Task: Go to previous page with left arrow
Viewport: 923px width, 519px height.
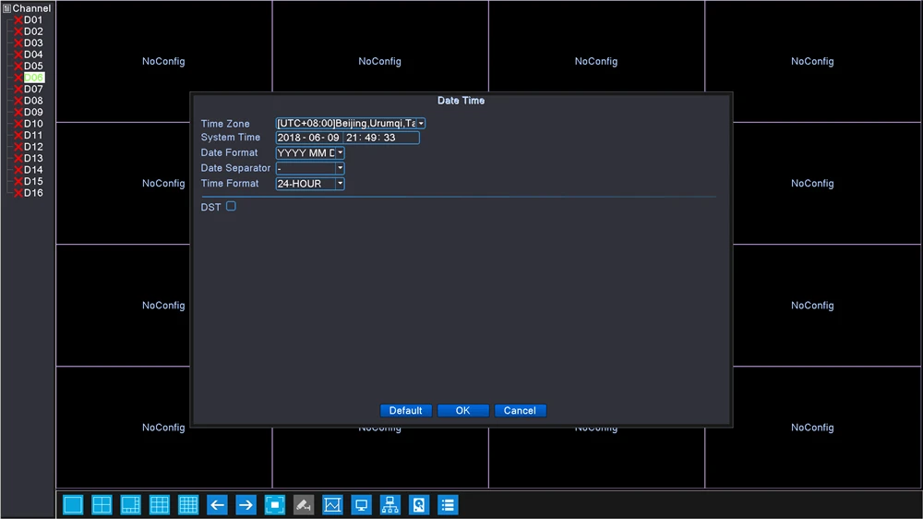Action: [217, 505]
